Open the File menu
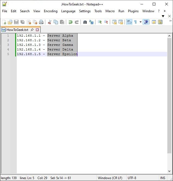 (x=5, y=11)
